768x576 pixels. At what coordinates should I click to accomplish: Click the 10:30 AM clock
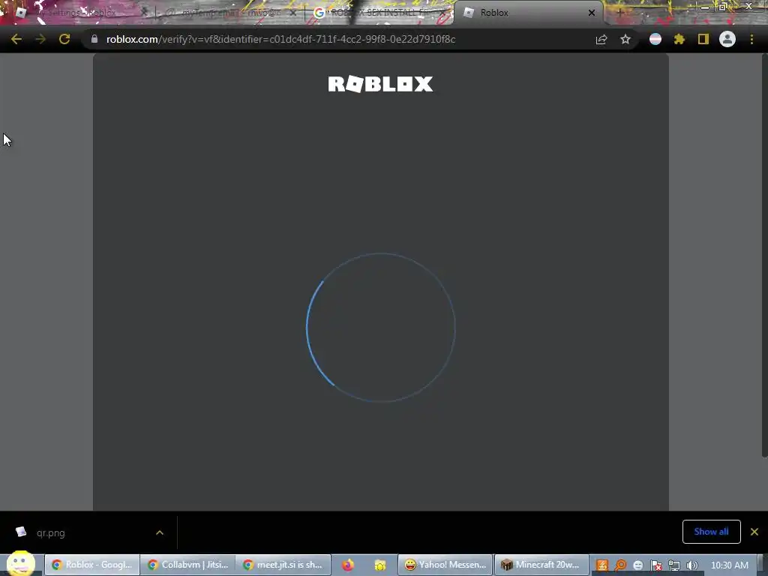click(x=729, y=565)
